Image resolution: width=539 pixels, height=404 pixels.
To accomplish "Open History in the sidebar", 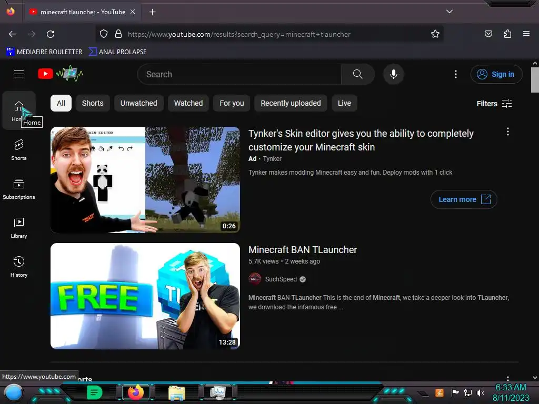I will pyautogui.click(x=19, y=267).
